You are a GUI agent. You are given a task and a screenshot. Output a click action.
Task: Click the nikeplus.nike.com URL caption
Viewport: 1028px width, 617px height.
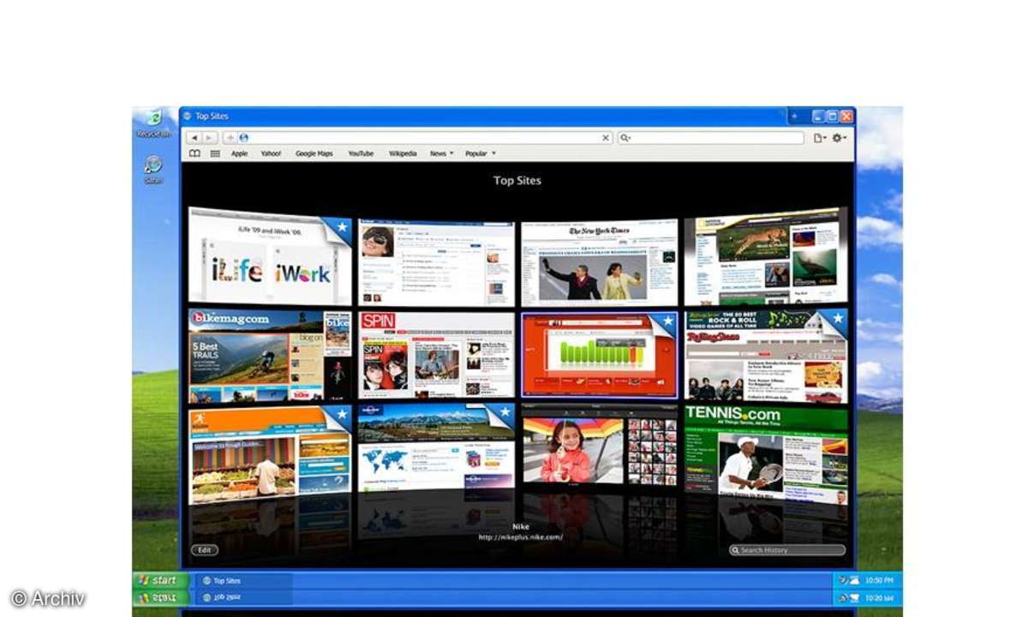pyautogui.click(x=521, y=537)
